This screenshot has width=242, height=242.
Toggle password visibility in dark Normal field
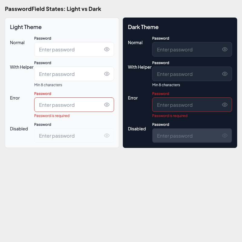point(225,49)
